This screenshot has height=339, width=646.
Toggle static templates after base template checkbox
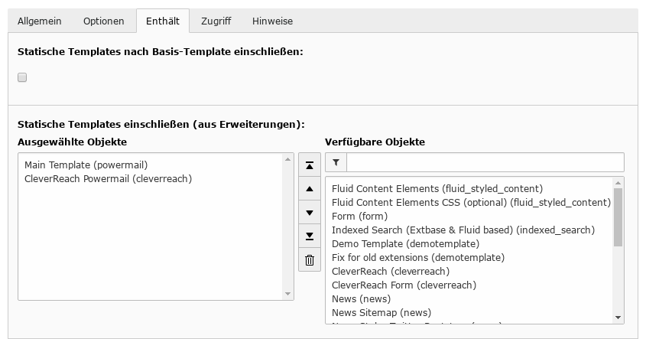[22, 77]
